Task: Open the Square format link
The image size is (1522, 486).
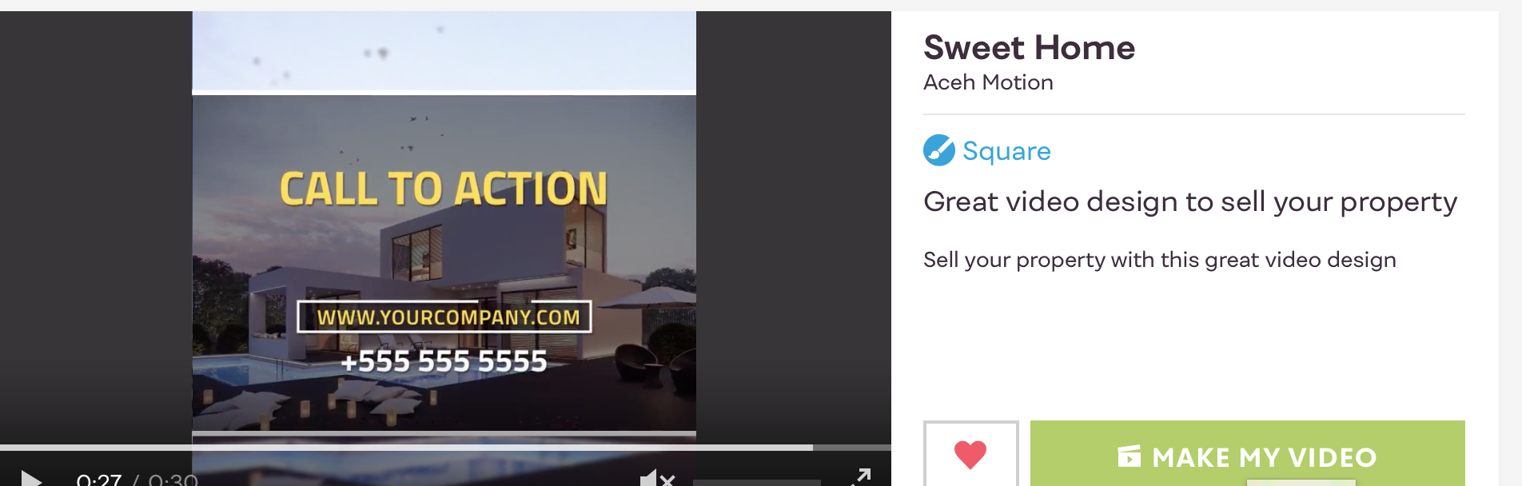Action: (1006, 151)
